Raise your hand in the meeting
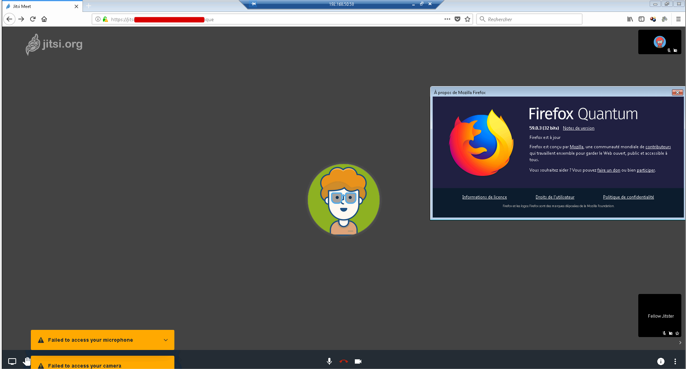This screenshot has height=369, width=686. 27,361
